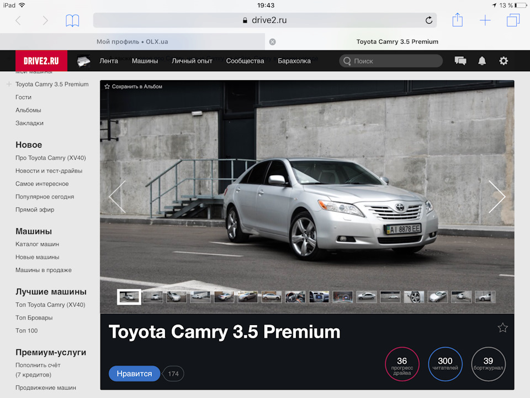Reload the page with refresh icon
This screenshot has height=398, width=530.
coord(428,20)
